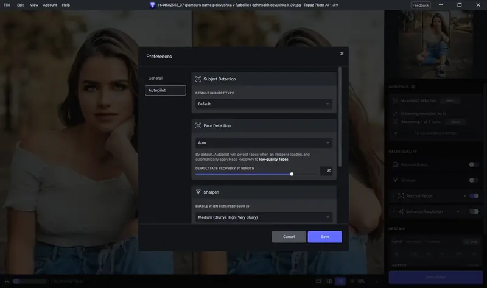This screenshot has height=288, width=487.
Task: Open the Default Subject Type dropdown
Action: coord(264,104)
